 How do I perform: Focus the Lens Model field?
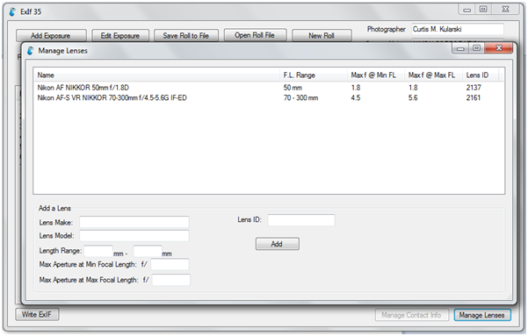click(134, 236)
